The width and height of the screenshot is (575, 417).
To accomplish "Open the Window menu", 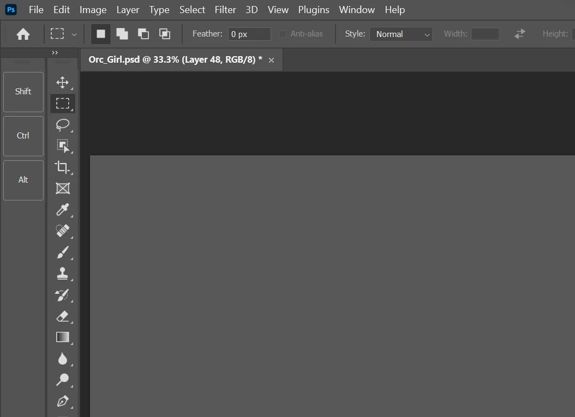I will click(x=357, y=9).
